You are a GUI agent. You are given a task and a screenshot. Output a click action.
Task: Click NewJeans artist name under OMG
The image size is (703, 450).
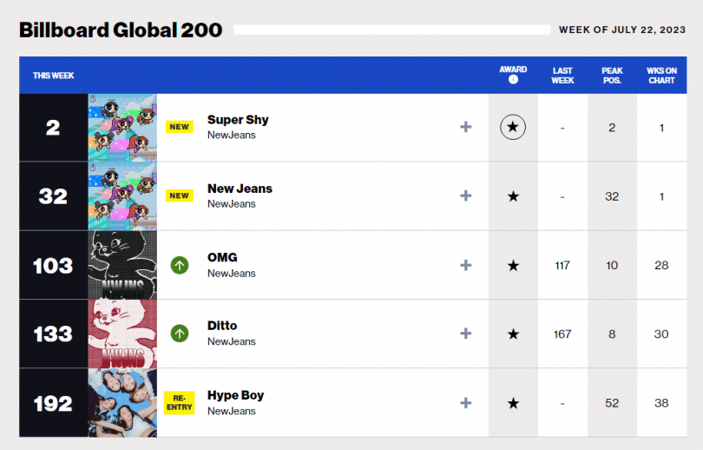click(232, 274)
